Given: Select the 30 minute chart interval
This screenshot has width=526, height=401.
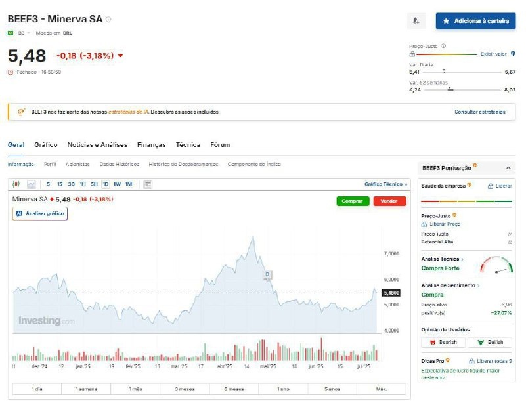Looking at the screenshot, I should coord(71,184).
